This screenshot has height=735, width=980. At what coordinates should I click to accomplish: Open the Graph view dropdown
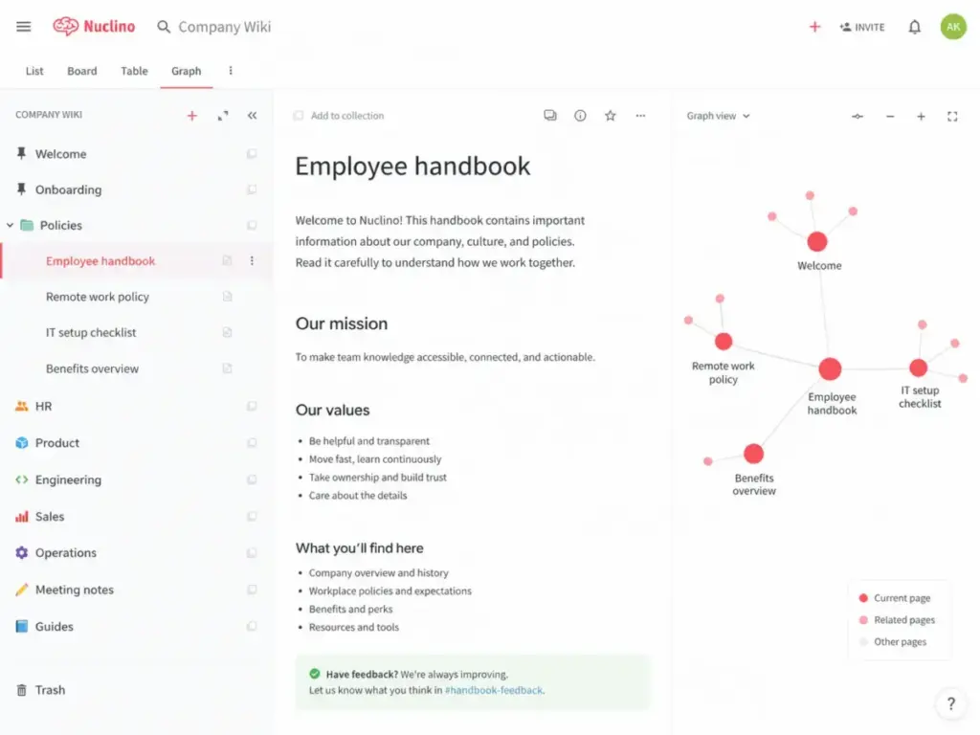click(718, 116)
